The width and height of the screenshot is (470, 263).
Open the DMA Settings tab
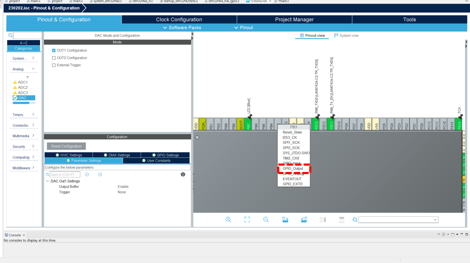coord(116,155)
